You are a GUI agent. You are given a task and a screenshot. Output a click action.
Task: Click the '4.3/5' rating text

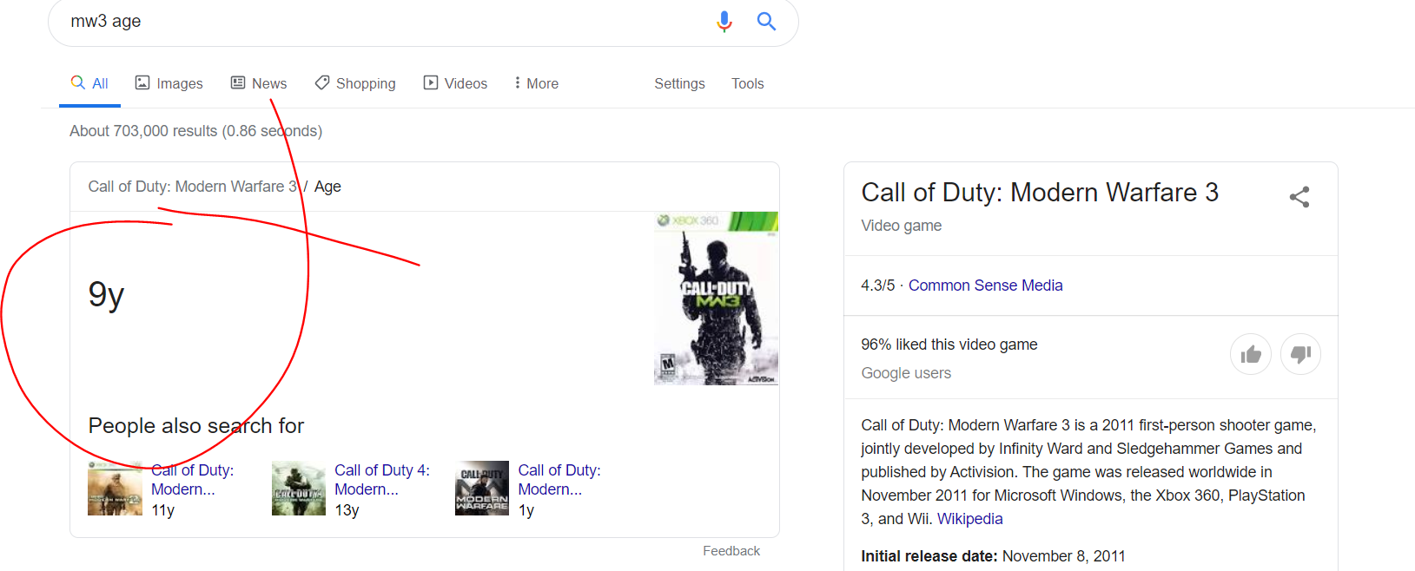[877, 285]
